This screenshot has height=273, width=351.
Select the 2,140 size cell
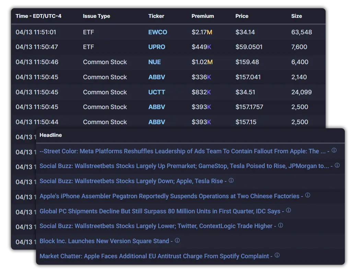(x=299, y=77)
